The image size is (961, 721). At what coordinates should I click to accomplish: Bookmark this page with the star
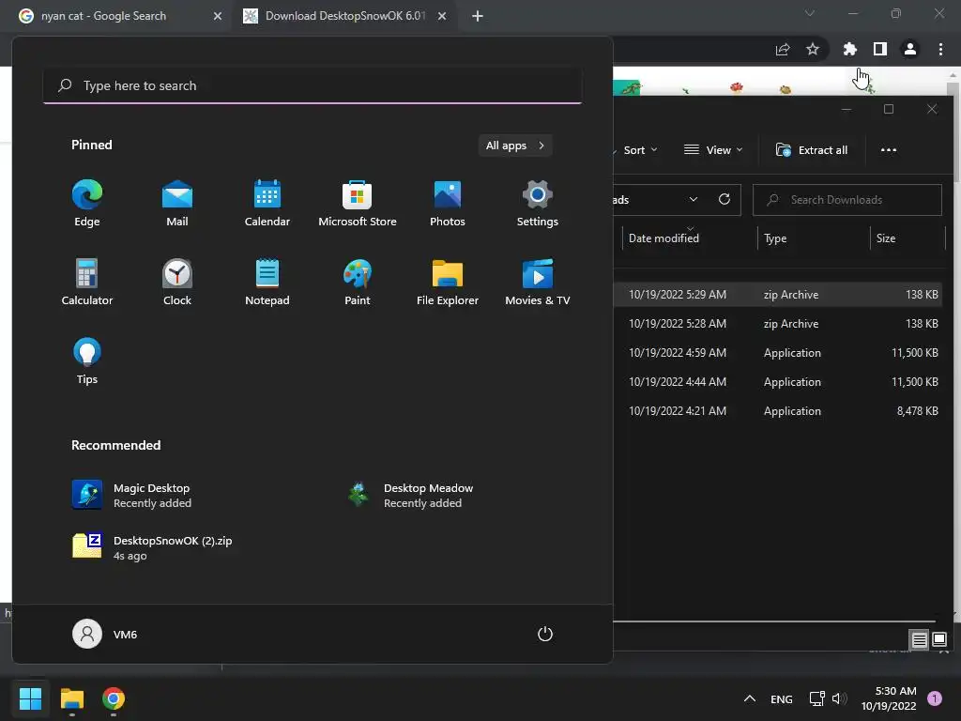[813, 49]
